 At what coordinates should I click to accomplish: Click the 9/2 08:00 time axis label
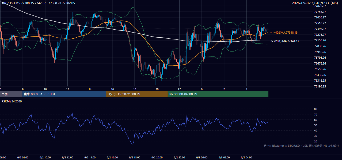click(22, 158)
